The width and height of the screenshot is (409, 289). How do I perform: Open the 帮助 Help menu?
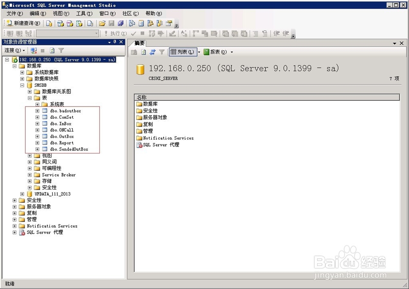click(x=154, y=14)
